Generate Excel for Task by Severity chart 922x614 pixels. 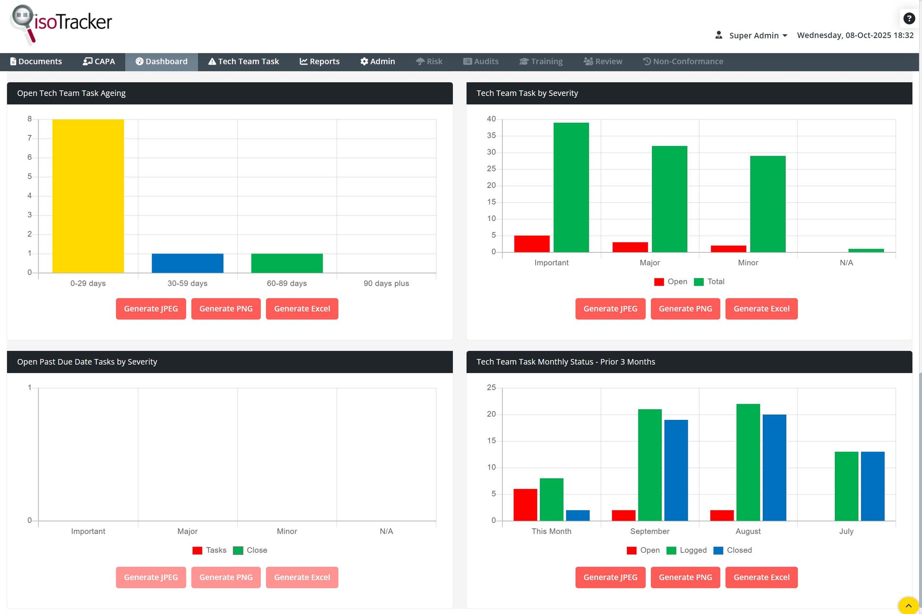761,309
